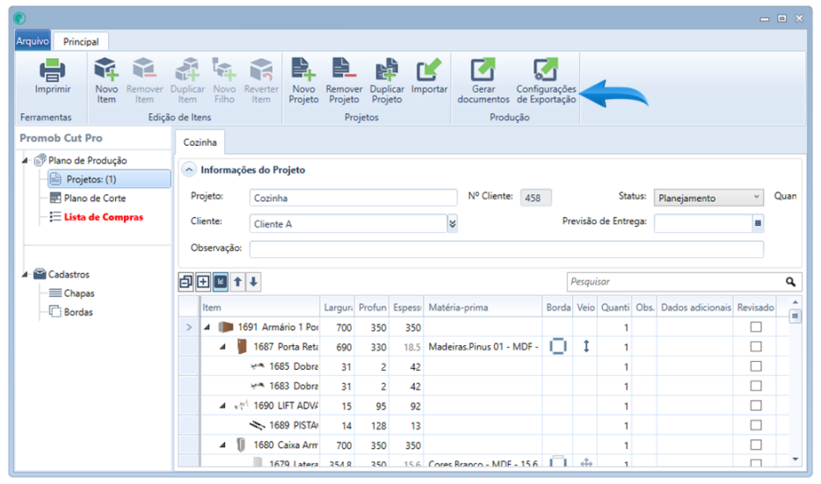The height and width of the screenshot is (484, 821).
Task: Switch to the Principal ribbon tab
Action: (x=81, y=41)
